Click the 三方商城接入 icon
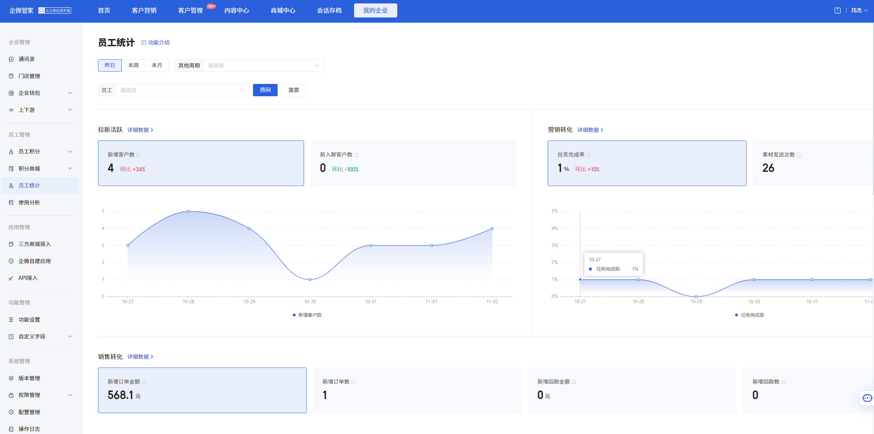 [11, 244]
